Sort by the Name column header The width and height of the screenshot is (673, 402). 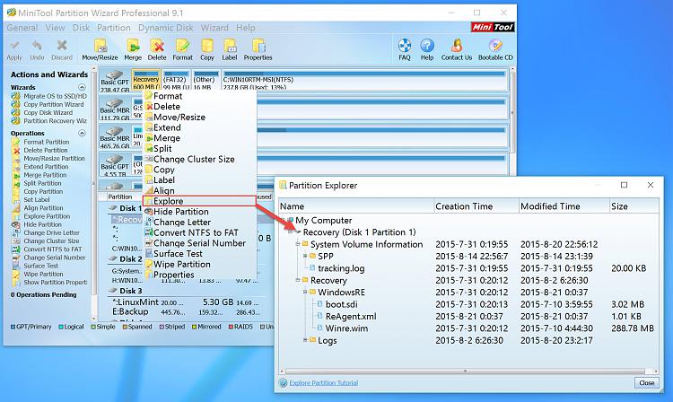[356, 206]
